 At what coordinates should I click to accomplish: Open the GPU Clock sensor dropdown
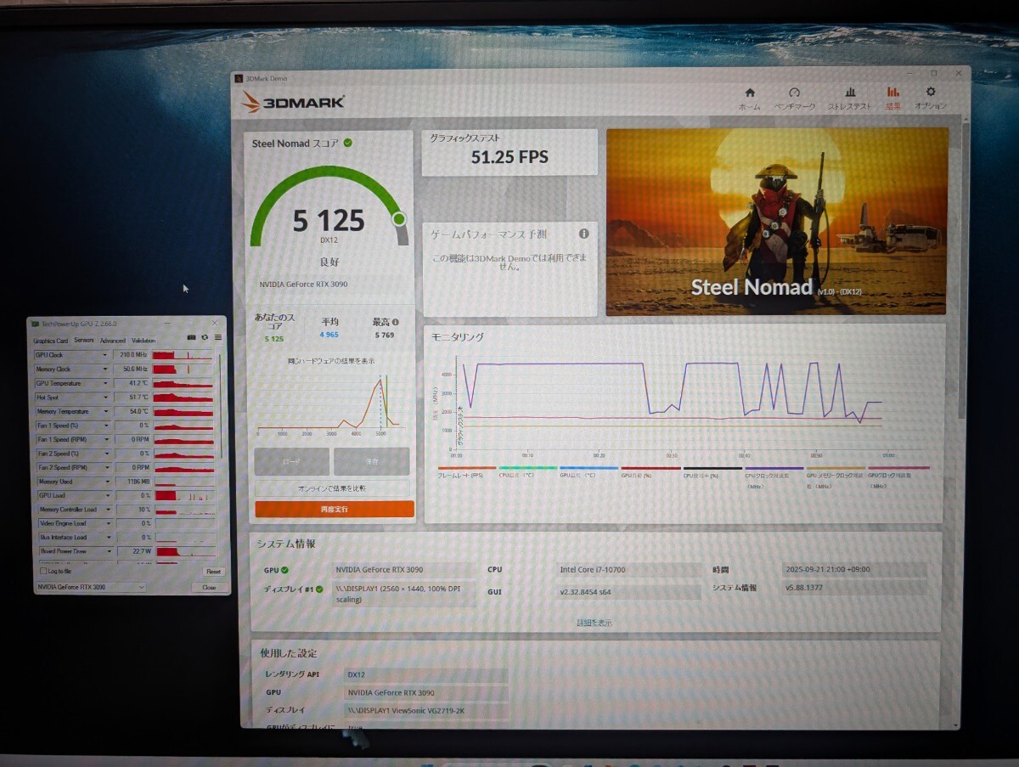(104, 354)
